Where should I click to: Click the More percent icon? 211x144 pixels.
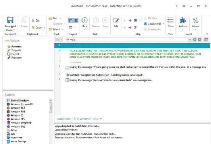[195, 21]
